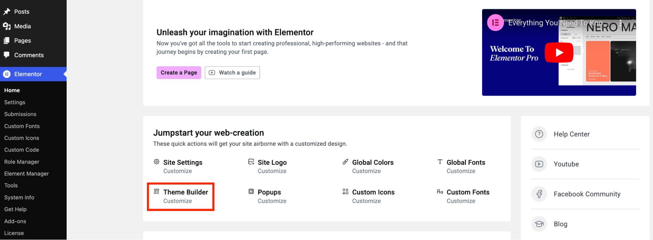Click the Theme Builder icon

tap(156, 191)
